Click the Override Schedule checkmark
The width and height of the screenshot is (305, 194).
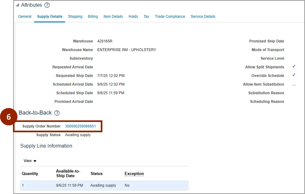(x=294, y=75)
